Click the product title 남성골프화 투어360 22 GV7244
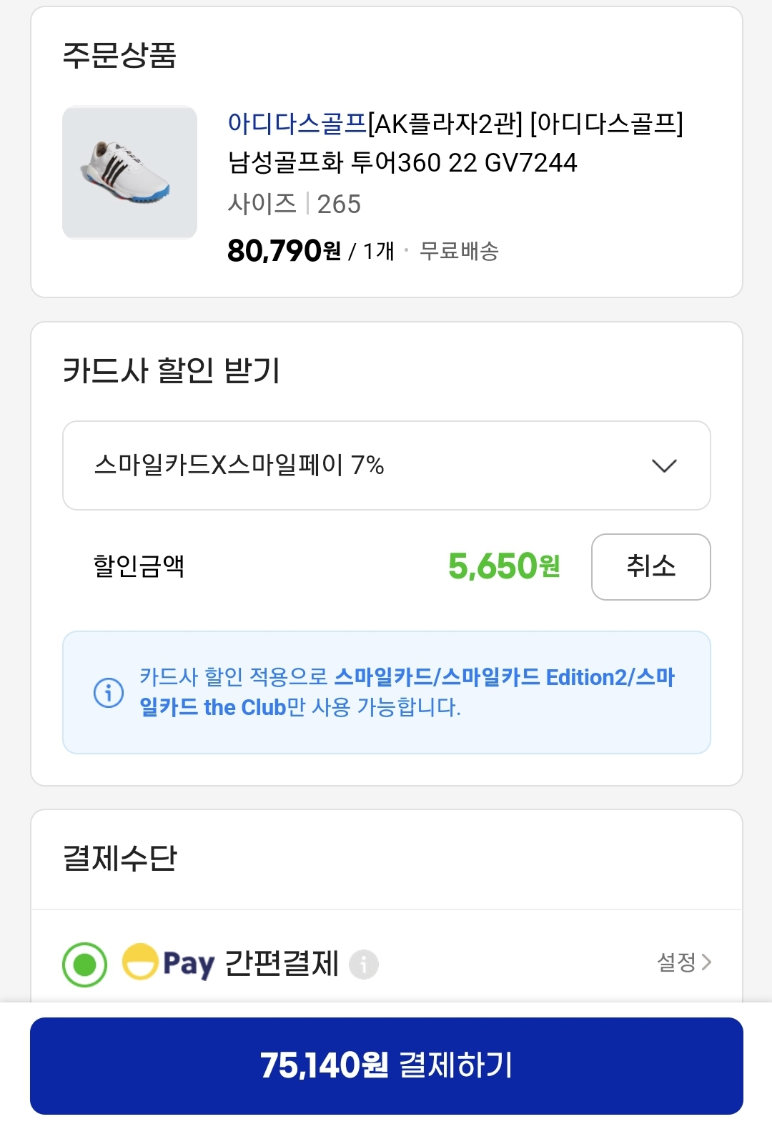772x1129 pixels. (402, 162)
